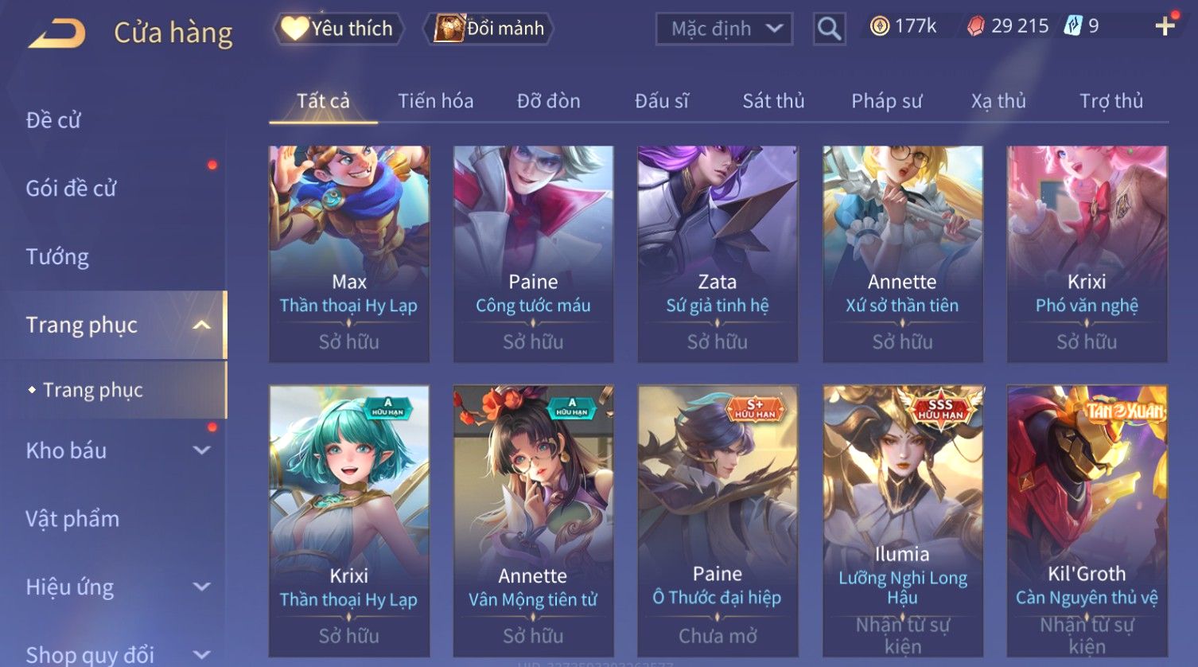The height and width of the screenshot is (667, 1198).
Task: Click the gold coin balance icon
Action: click(x=880, y=26)
